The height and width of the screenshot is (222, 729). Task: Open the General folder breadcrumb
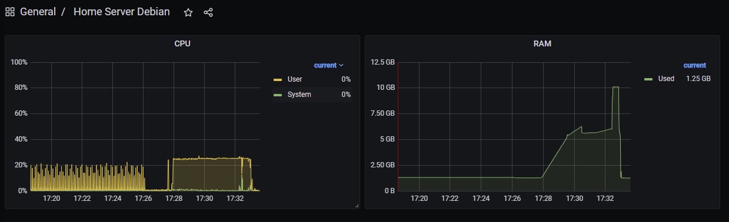[x=38, y=12]
